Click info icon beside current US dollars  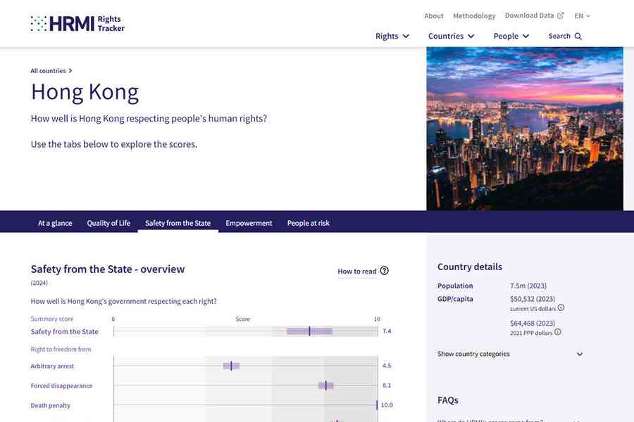[561, 308]
